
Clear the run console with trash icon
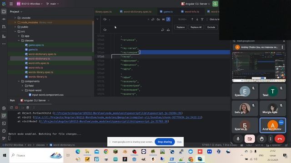[x=28, y=108]
